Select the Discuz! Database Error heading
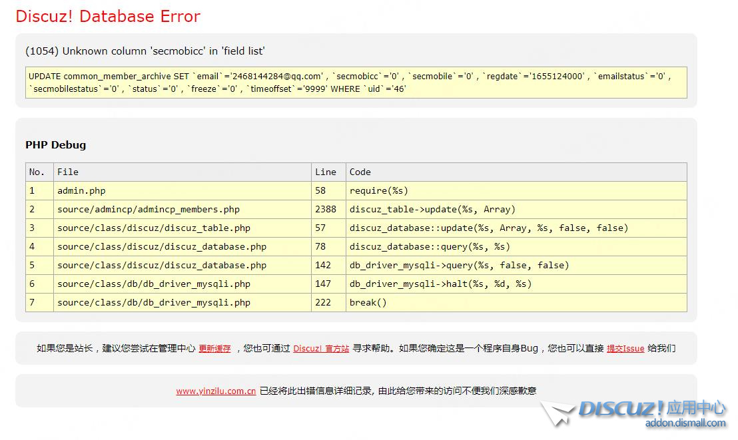Screen dimensions: 738x440 [x=109, y=17]
